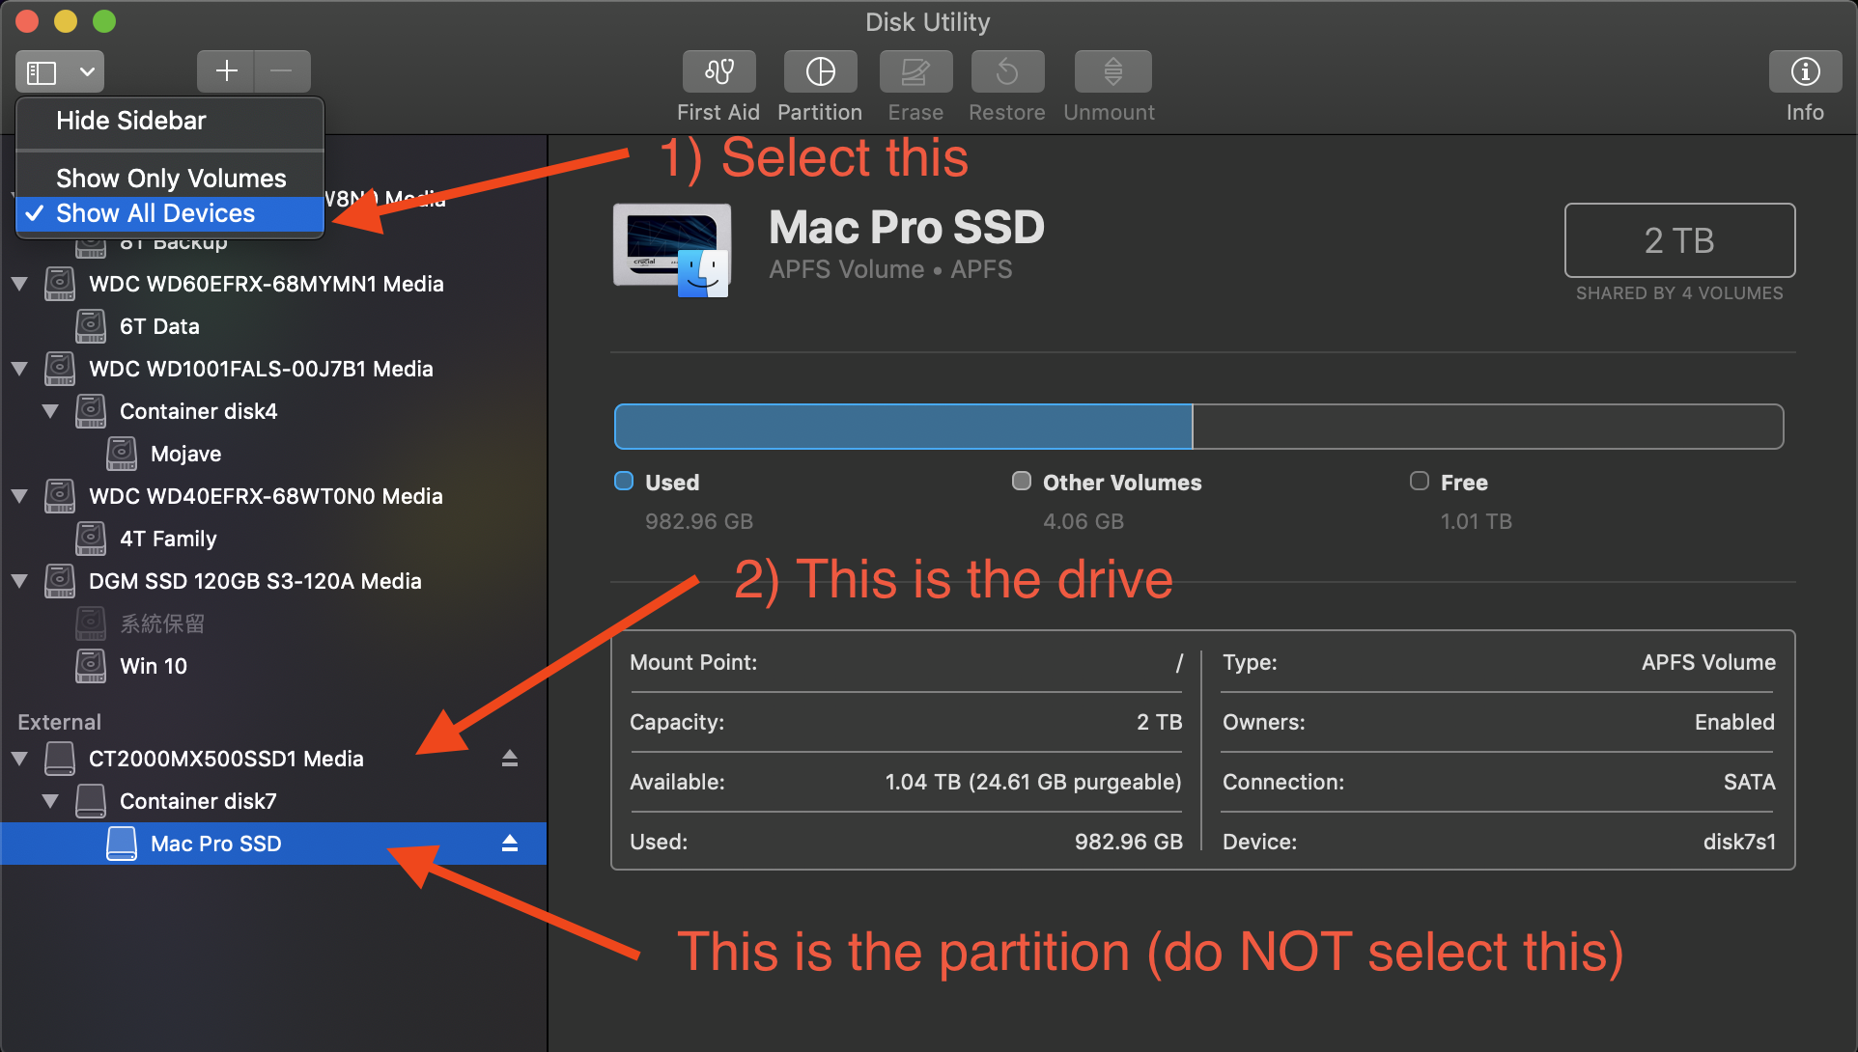Click the Mac Pro SSD drive thumbnail

[672, 249]
